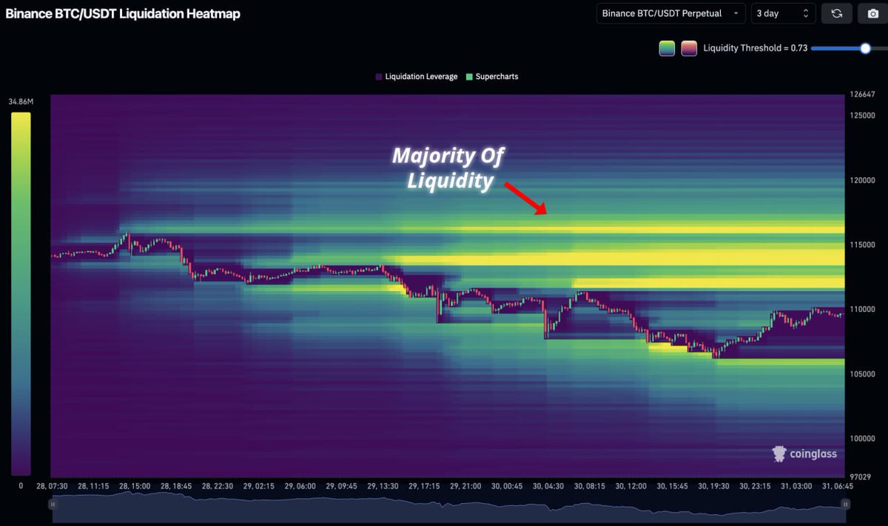Click the 29, 13:30 time axis label

[x=383, y=486]
